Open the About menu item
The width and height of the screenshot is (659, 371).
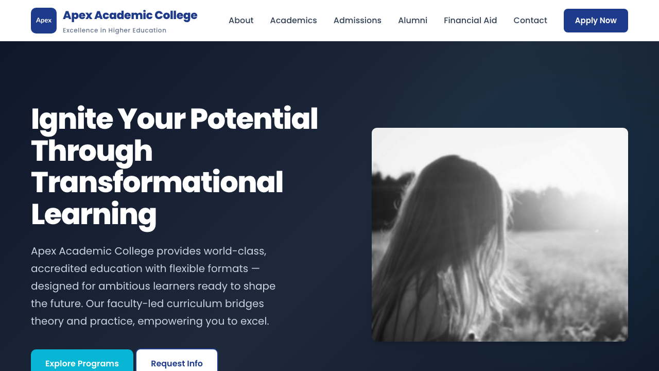point(241,20)
